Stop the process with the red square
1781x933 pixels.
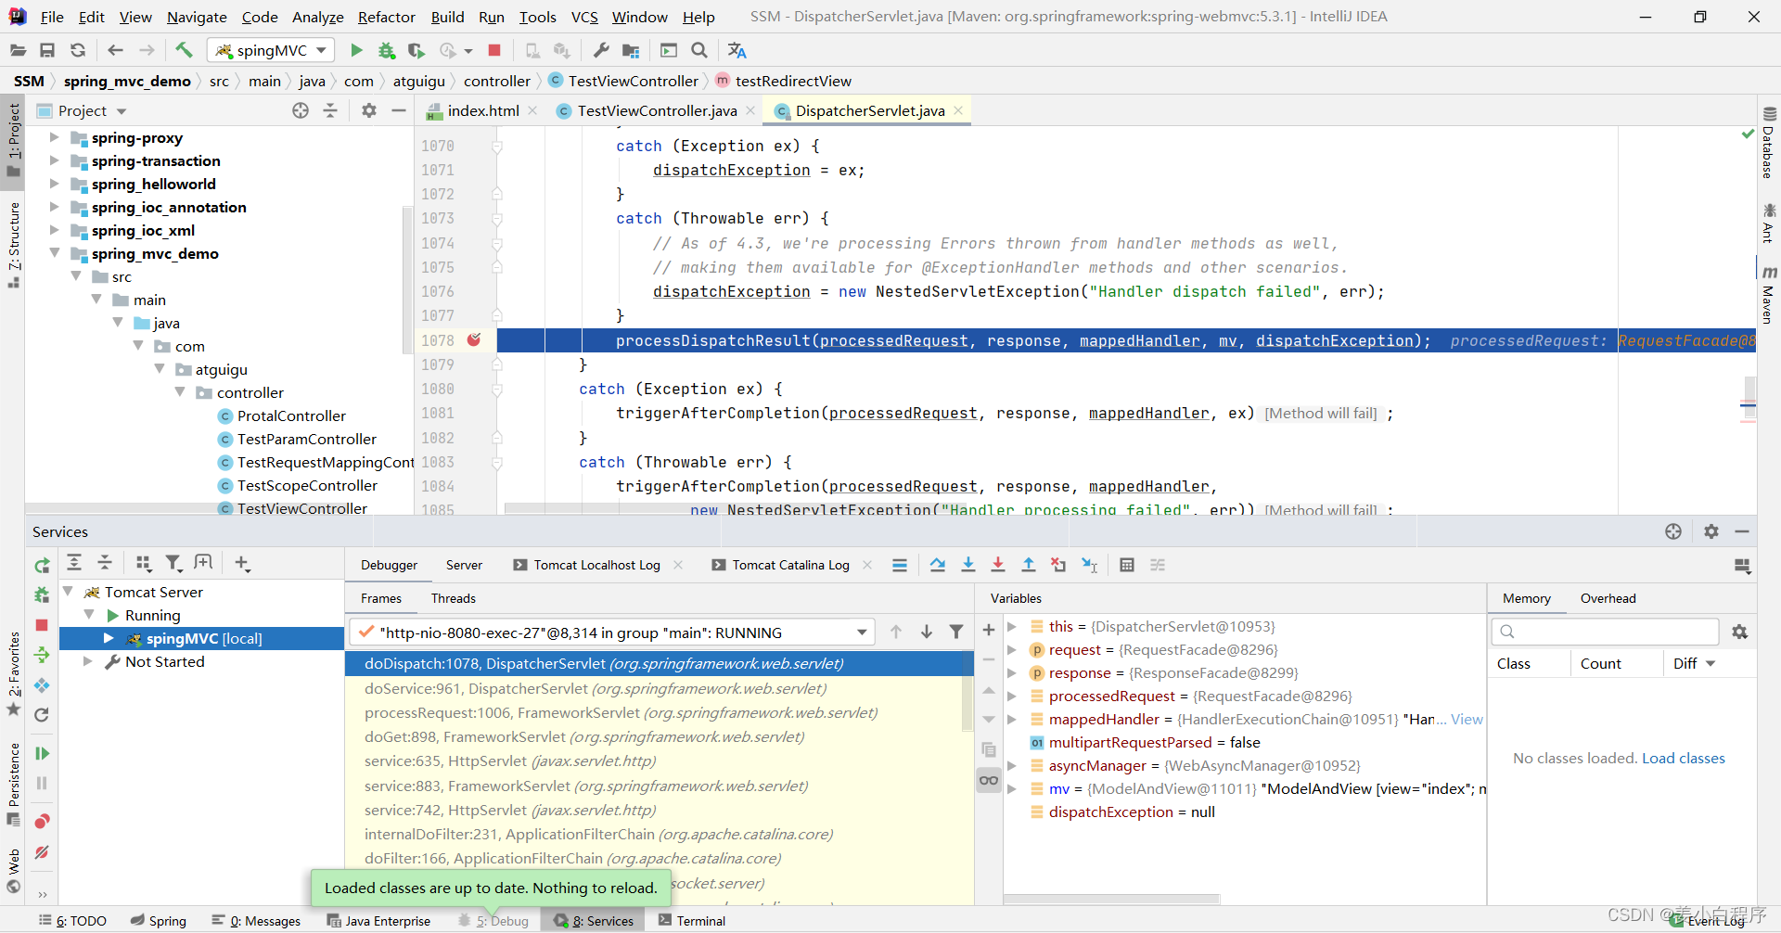tap(494, 50)
